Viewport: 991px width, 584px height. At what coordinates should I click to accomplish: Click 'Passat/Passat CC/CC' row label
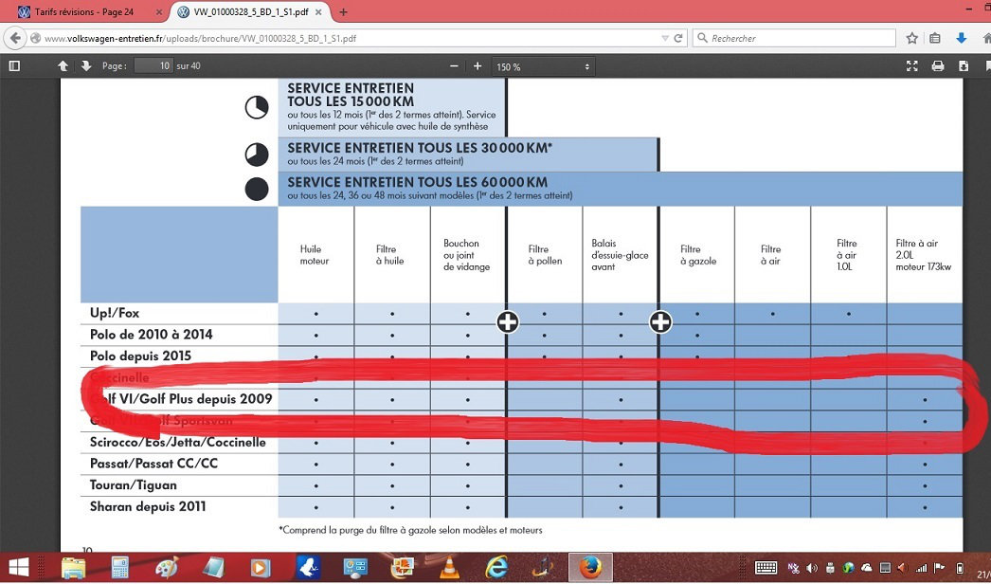point(153,464)
